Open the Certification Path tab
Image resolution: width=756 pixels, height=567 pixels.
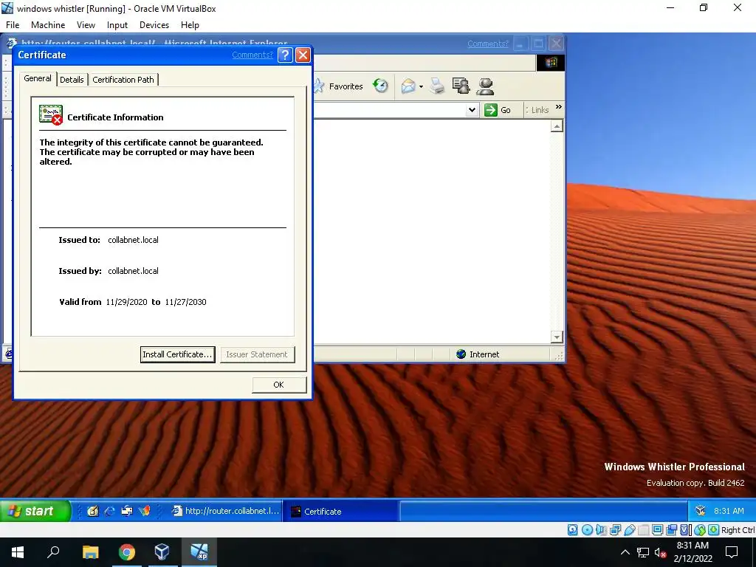click(x=123, y=80)
